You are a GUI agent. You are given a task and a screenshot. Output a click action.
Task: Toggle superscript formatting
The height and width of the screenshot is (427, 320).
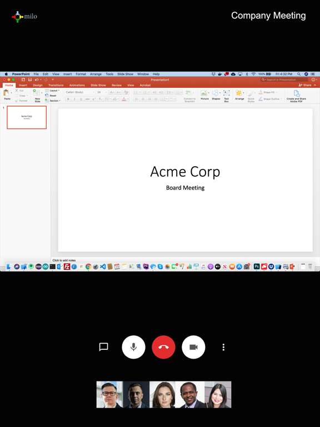tap(94, 99)
